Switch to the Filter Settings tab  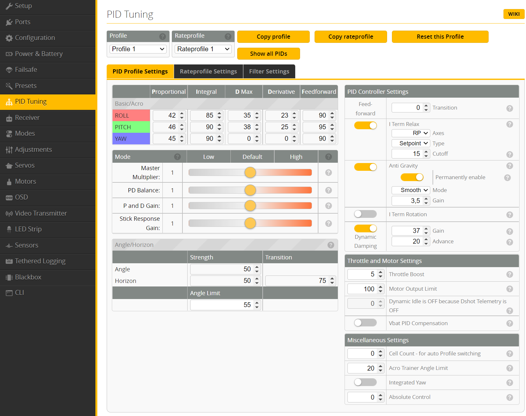269,72
